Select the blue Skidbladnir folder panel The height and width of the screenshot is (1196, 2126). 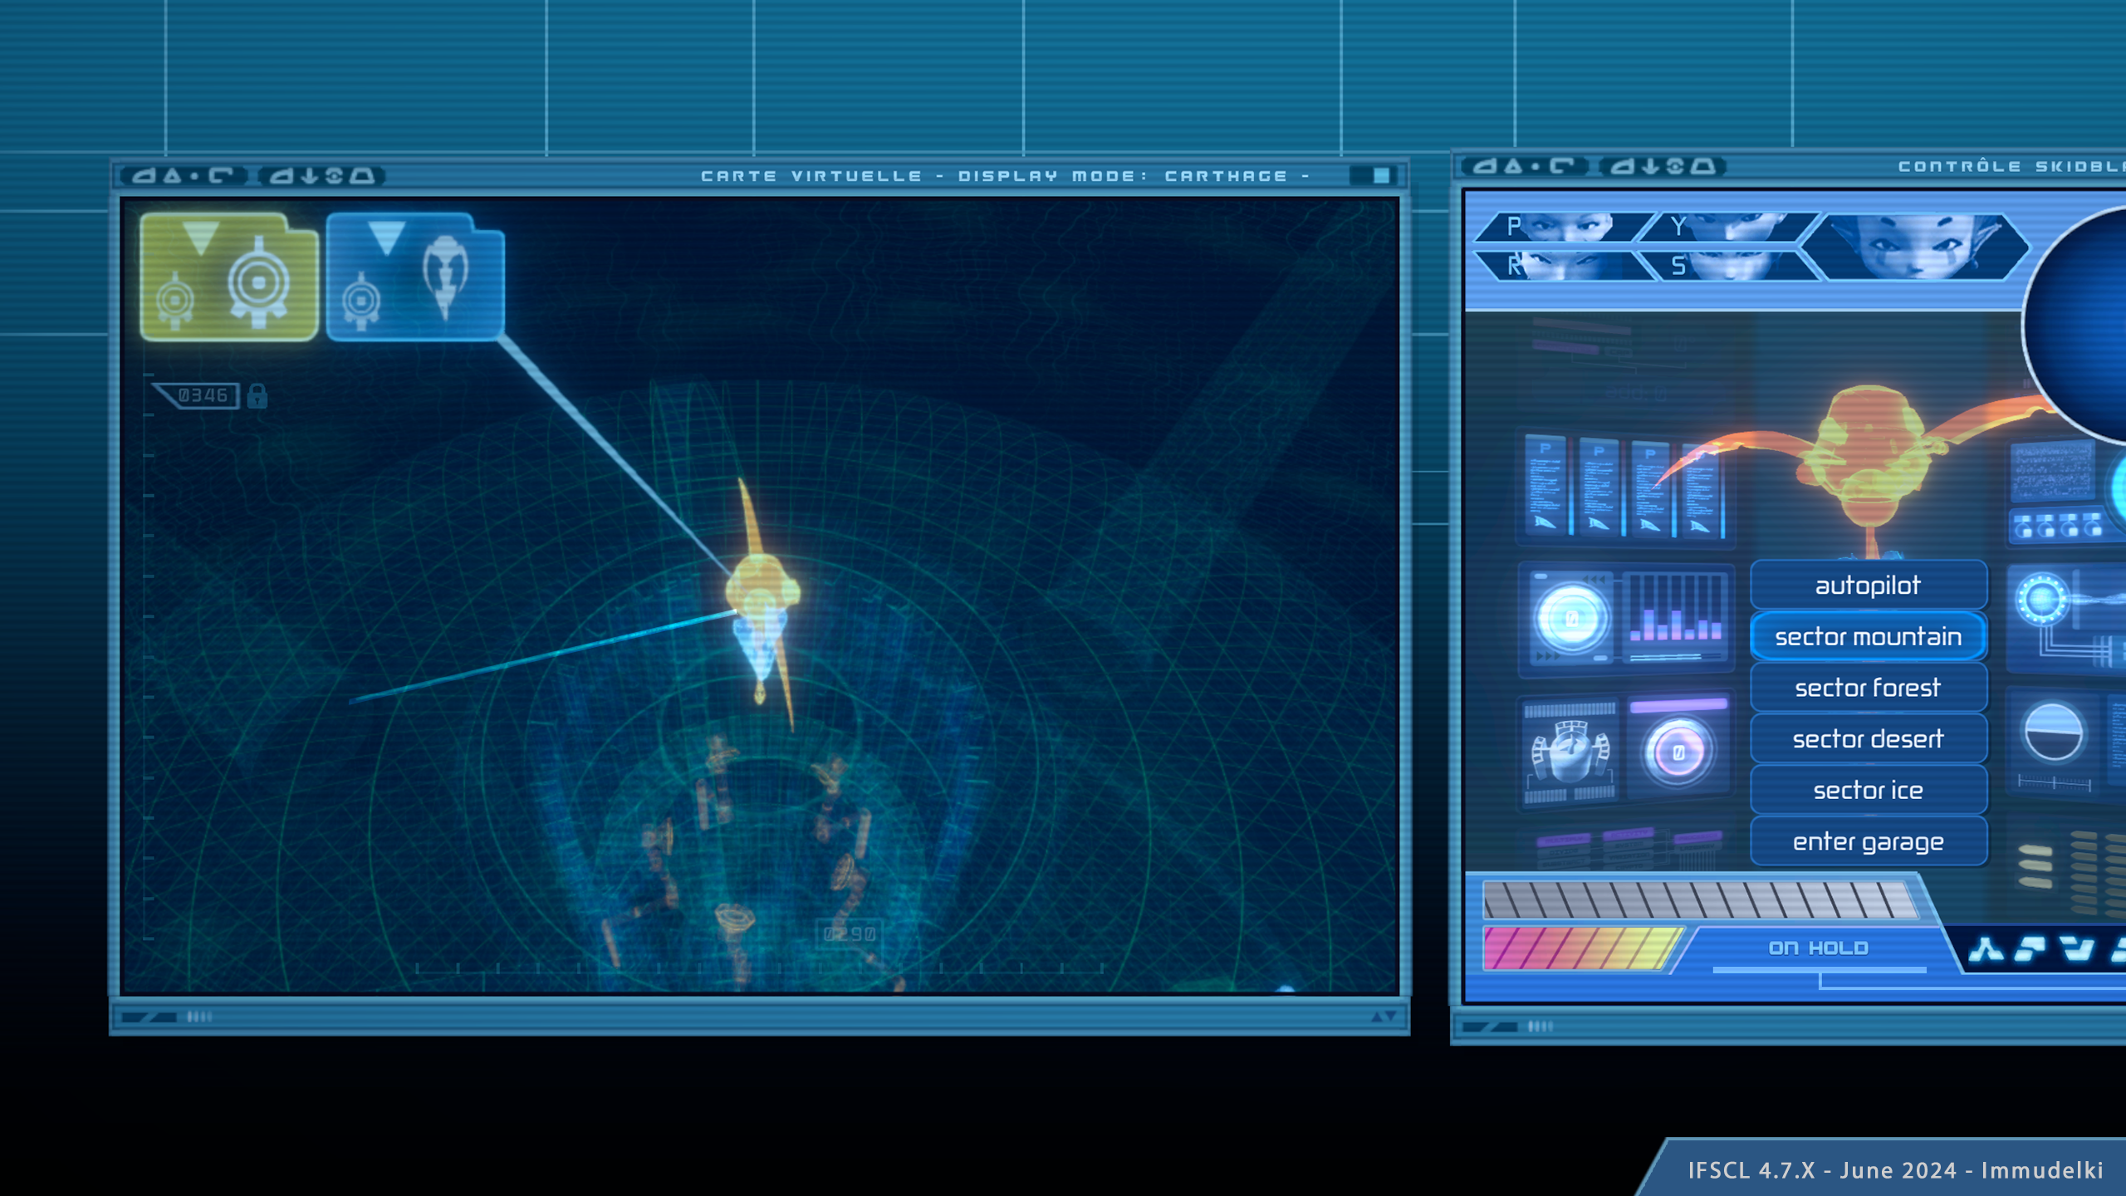(414, 278)
